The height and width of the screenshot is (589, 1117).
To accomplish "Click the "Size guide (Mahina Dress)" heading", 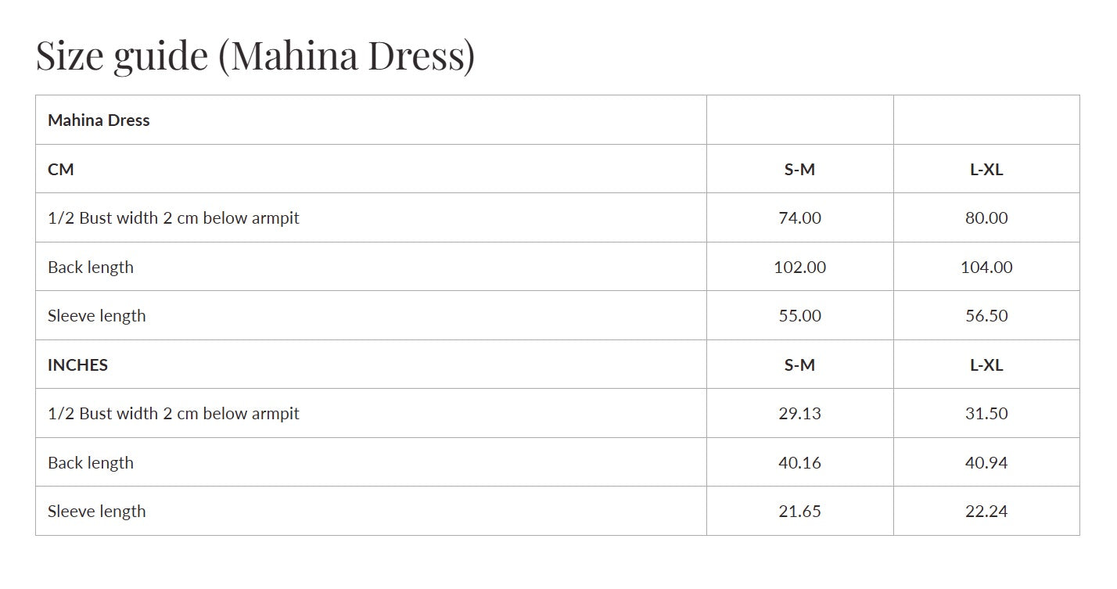I will tap(255, 56).
